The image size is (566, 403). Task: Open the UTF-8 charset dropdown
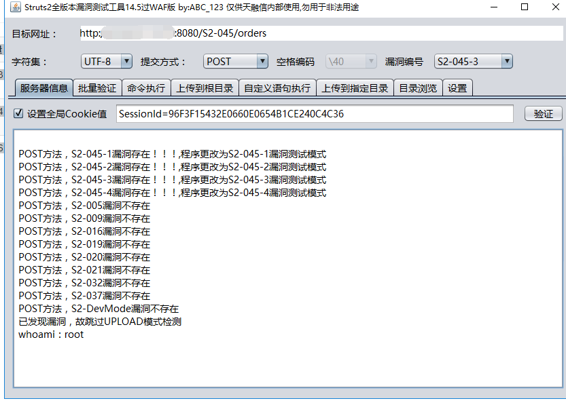[107, 61]
